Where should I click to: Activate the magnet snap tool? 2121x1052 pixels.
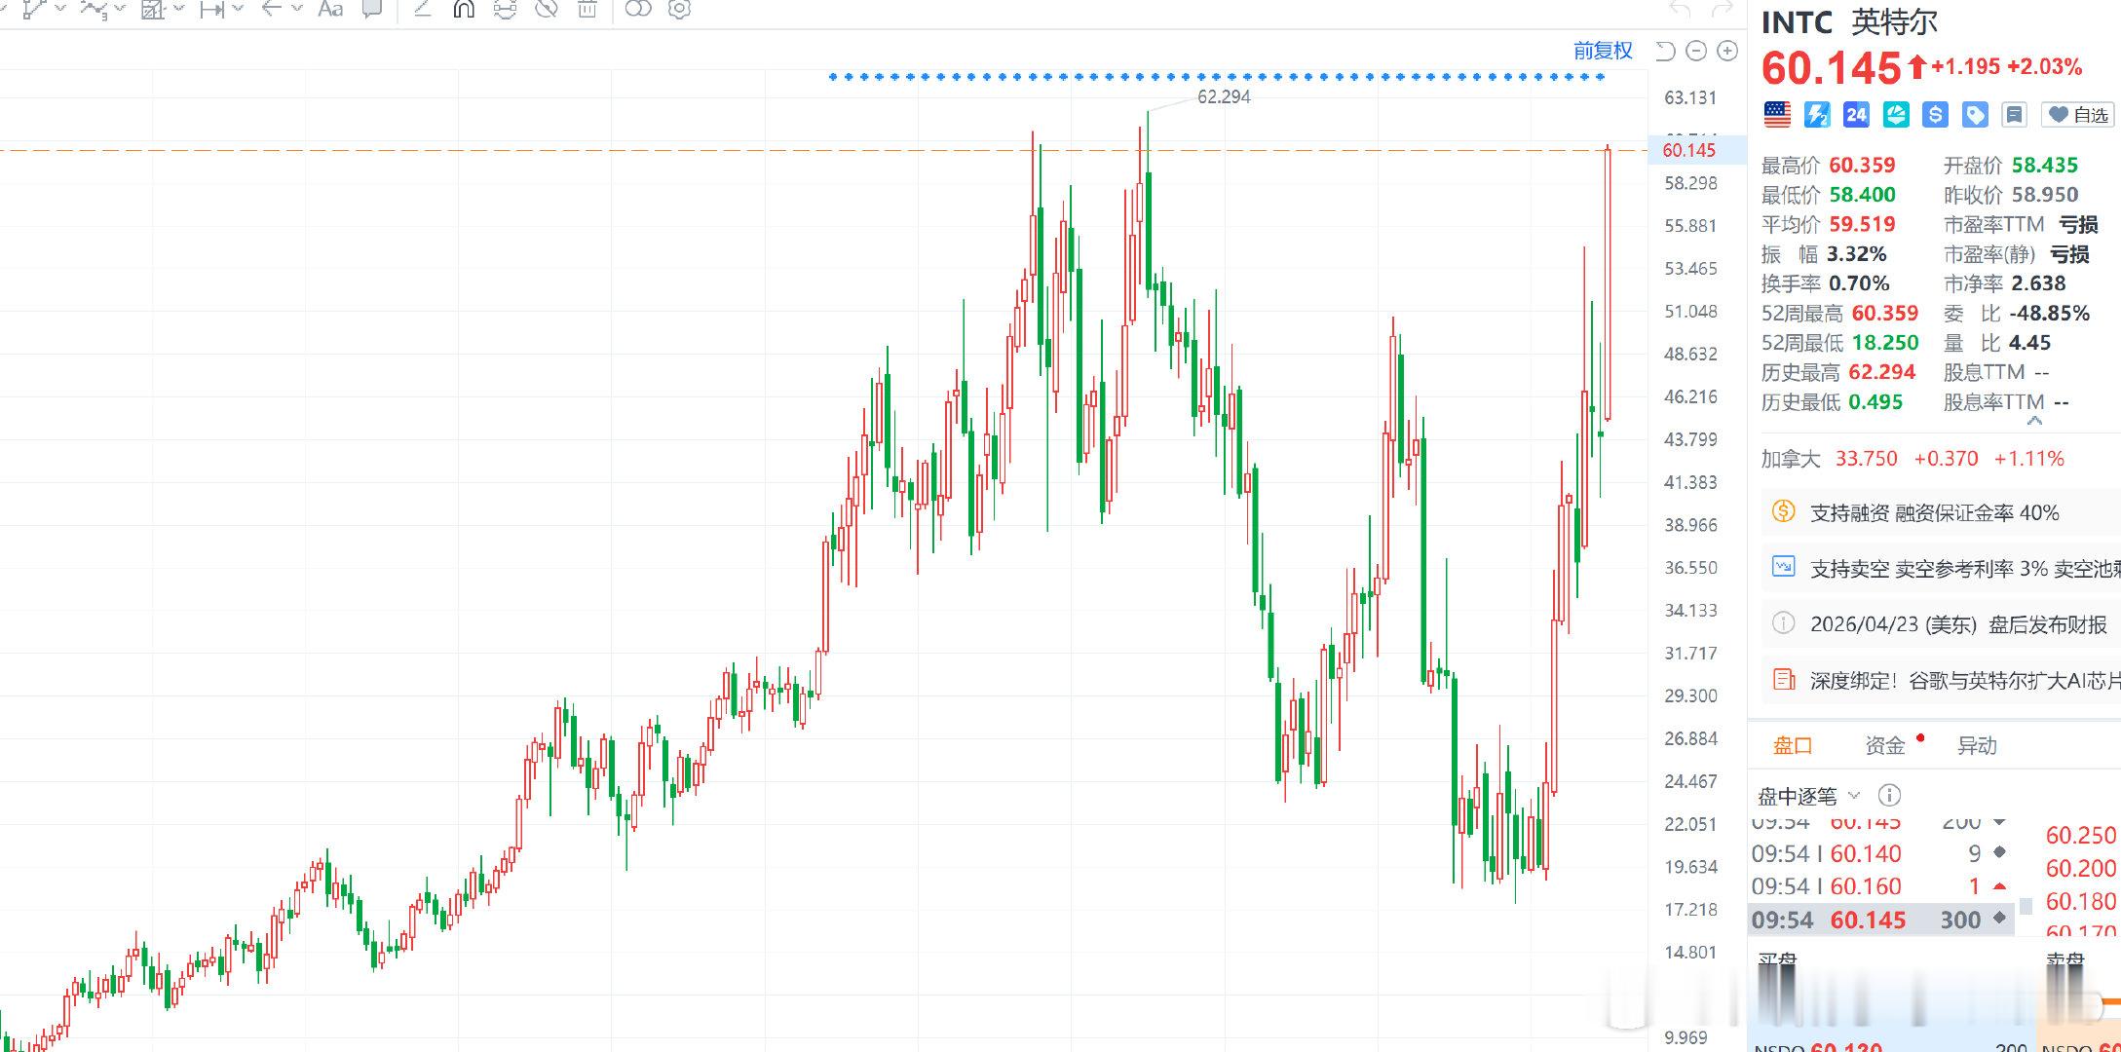coord(464,10)
